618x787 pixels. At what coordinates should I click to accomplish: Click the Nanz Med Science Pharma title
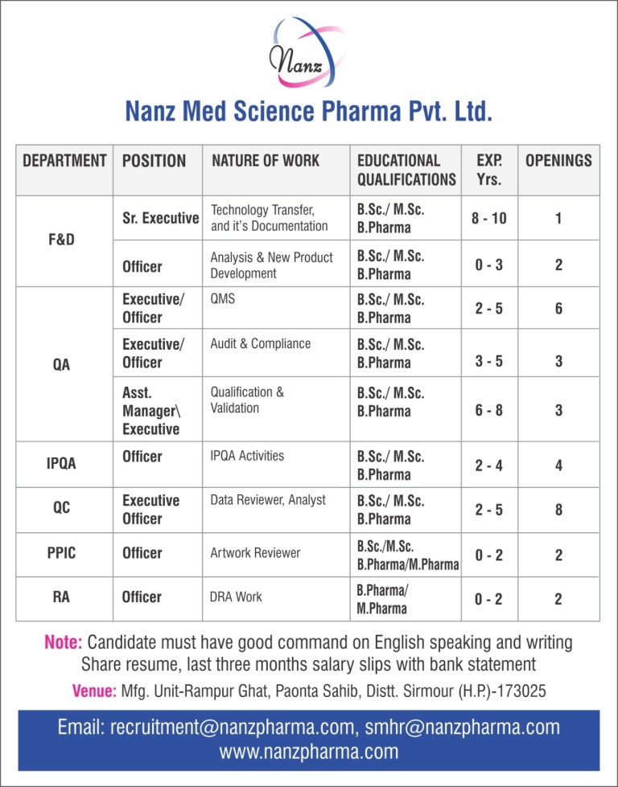tap(308, 111)
